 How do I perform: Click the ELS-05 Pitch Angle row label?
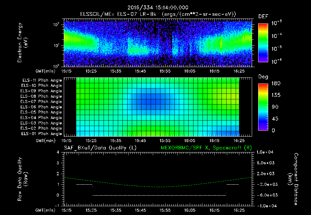41,112
